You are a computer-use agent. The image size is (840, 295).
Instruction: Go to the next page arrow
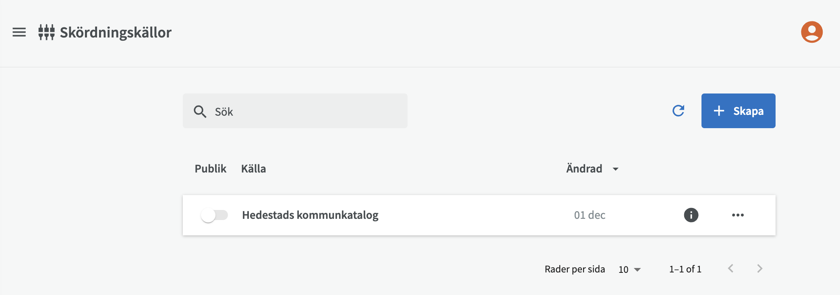(x=759, y=268)
